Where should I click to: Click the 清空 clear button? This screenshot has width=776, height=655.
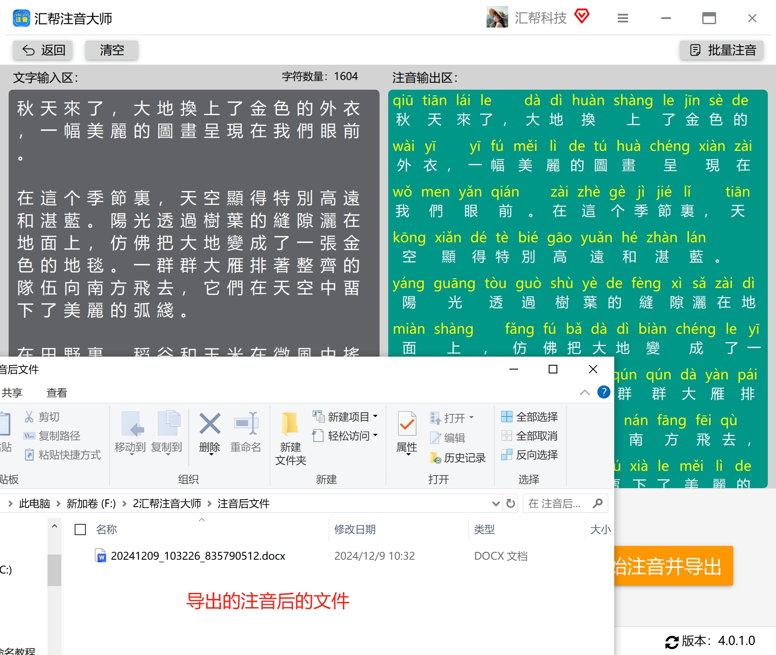[x=112, y=50]
